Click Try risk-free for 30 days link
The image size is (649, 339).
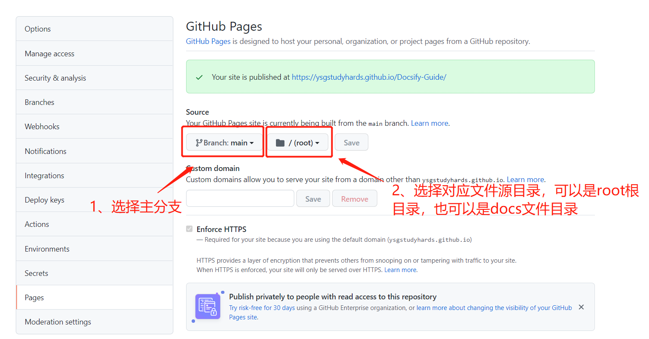coord(262,308)
